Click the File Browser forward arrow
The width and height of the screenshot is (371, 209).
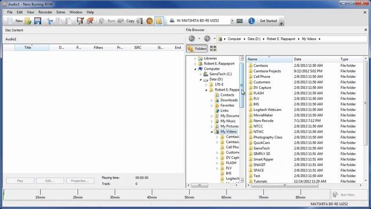(x=207, y=38)
